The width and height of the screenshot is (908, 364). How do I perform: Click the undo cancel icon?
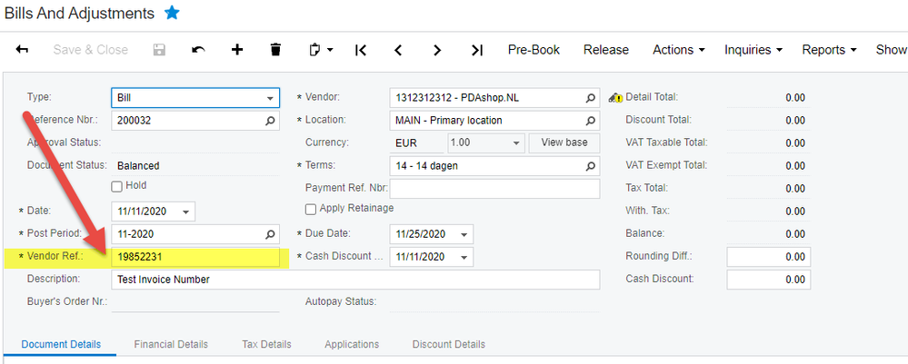[x=198, y=50]
